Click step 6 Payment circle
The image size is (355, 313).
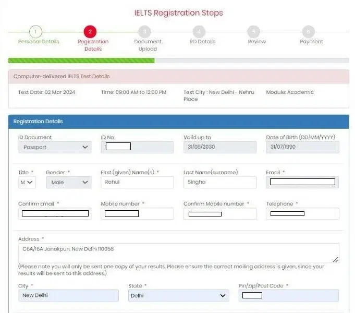(309, 31)
